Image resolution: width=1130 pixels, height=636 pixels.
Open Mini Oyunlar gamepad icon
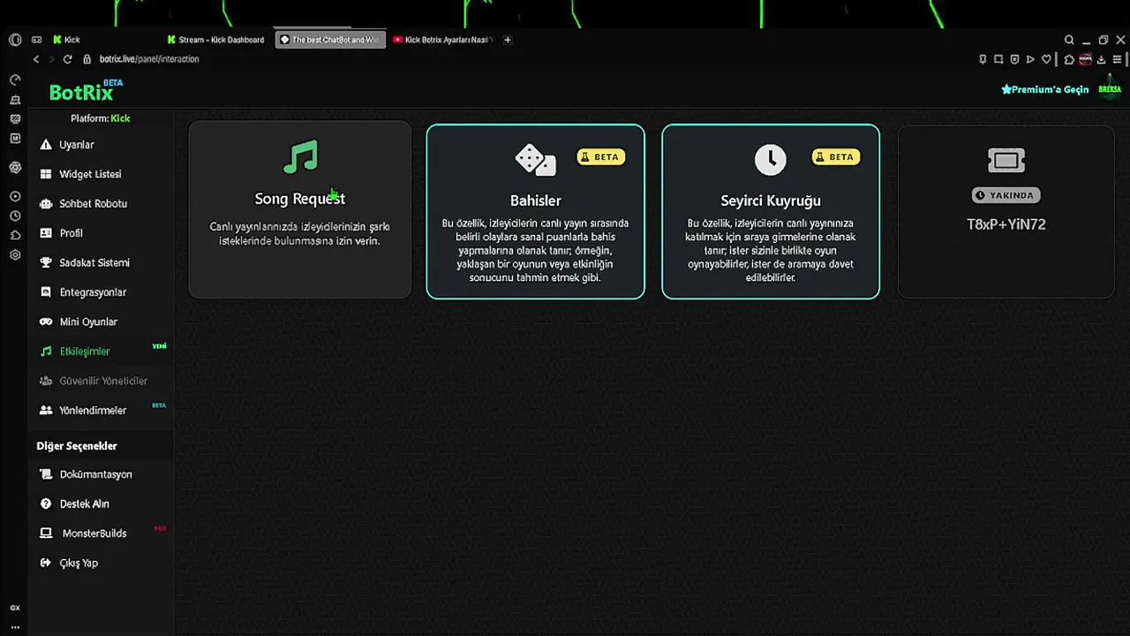pyautogui.click(x=46, y=322)
